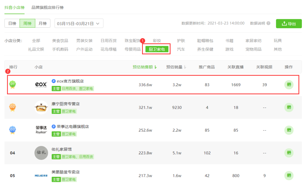The image size is (305, 187).
Task: Open the 品牌旗舰店排行榜 tab
Action: click(x=47, y=8)
